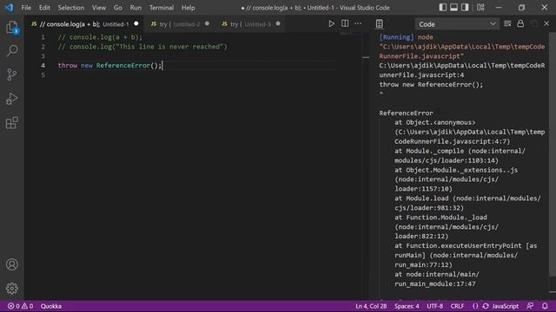Screen dimensions: 556x312
Task: Toggle bottom panel layout
Action: pos(453,8)
